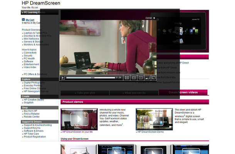Click the Product demos heading bar

pos(135,102)
